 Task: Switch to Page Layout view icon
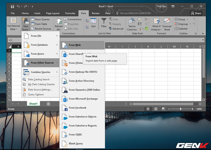point(156,109)
